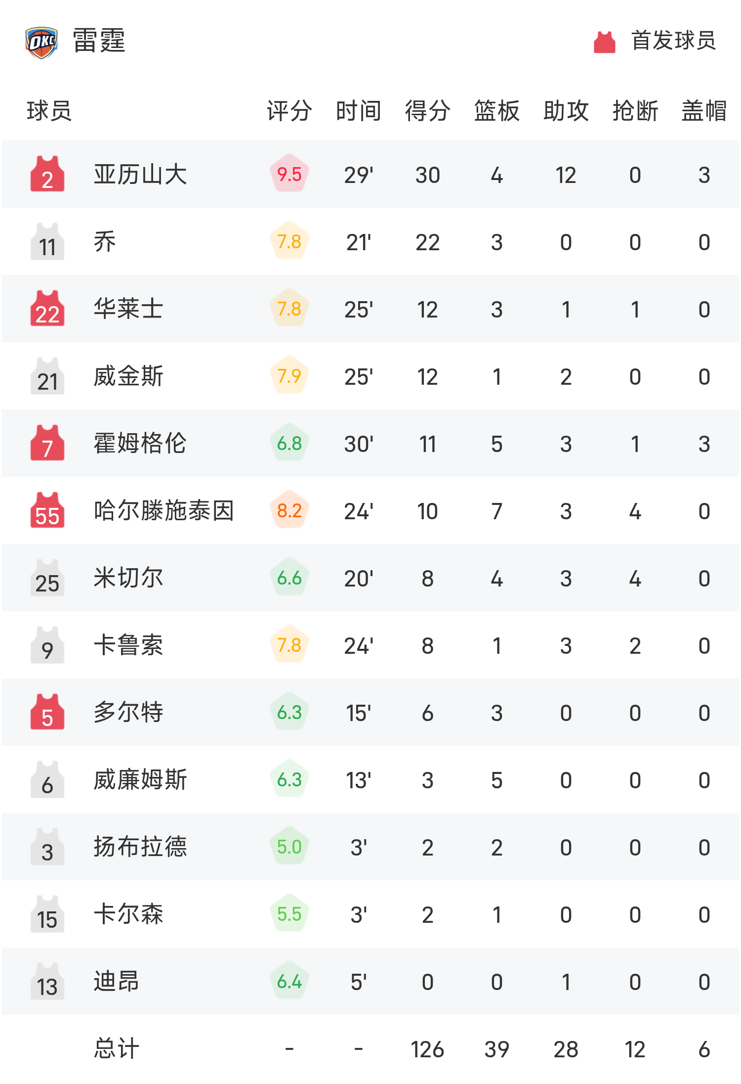Image resolution: width=741 pixels, height=1084 pixels.
Task: Open player 霍姆格伦's profile
Action: [x=140, y=444]
